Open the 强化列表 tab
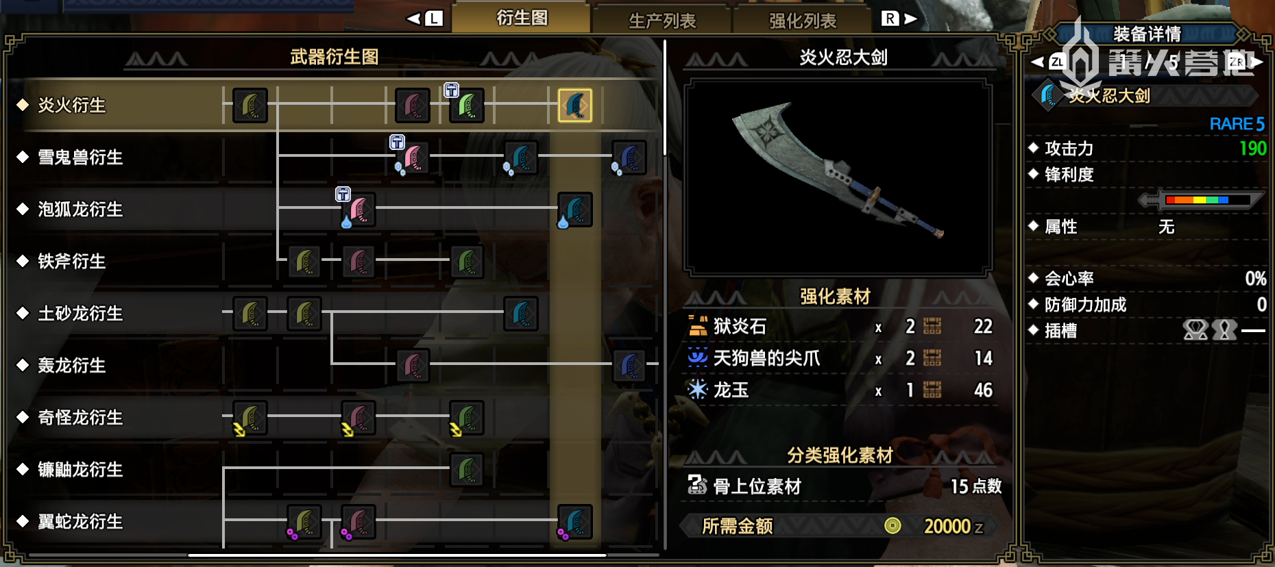This screenshot has height=567, width=1275. (x=803, y=21)
